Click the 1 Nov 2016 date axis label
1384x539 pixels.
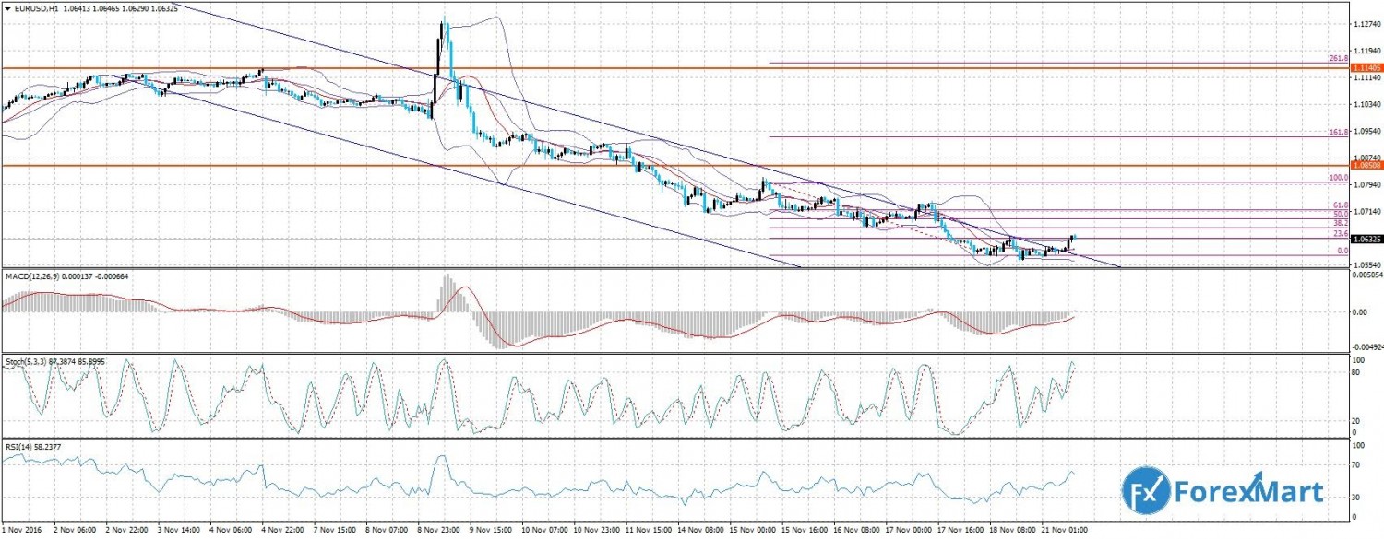[24, 533]
